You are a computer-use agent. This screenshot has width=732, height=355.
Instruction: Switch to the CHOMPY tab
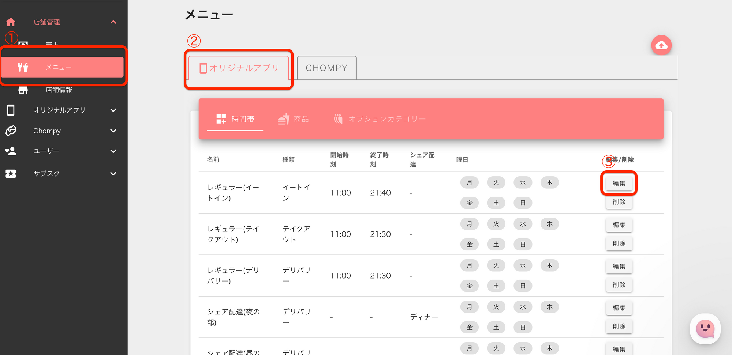[326, 68]
